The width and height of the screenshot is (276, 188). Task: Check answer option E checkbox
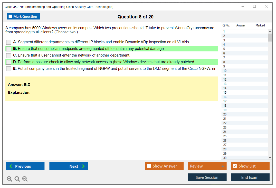click(8, 69)
